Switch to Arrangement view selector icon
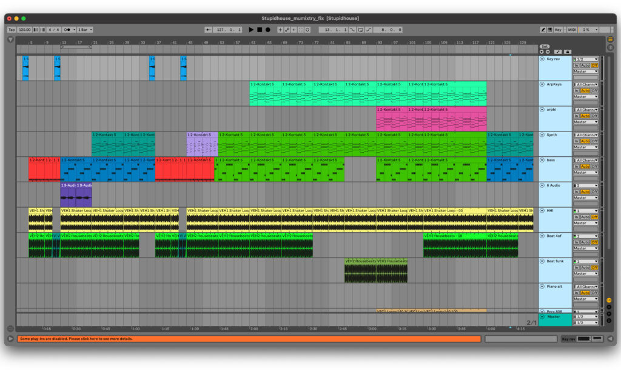 610,39
